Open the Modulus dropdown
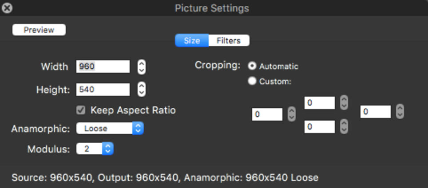The width and height of the screenshot is (428, 188). click(x=95, y=149)
